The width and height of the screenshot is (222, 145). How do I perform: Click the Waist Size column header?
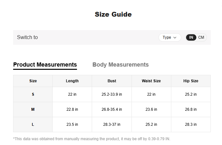[151, 81]
